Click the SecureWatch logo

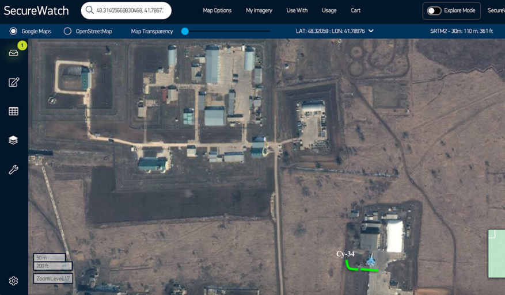point(36,11)
